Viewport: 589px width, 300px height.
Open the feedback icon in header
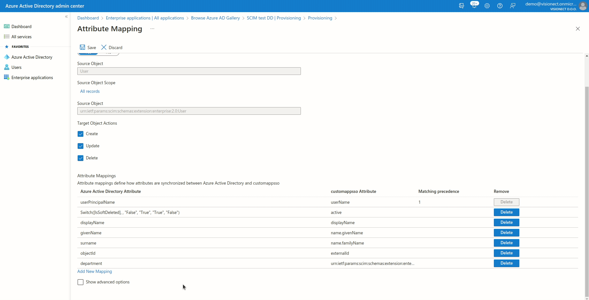tap(513, 6)
